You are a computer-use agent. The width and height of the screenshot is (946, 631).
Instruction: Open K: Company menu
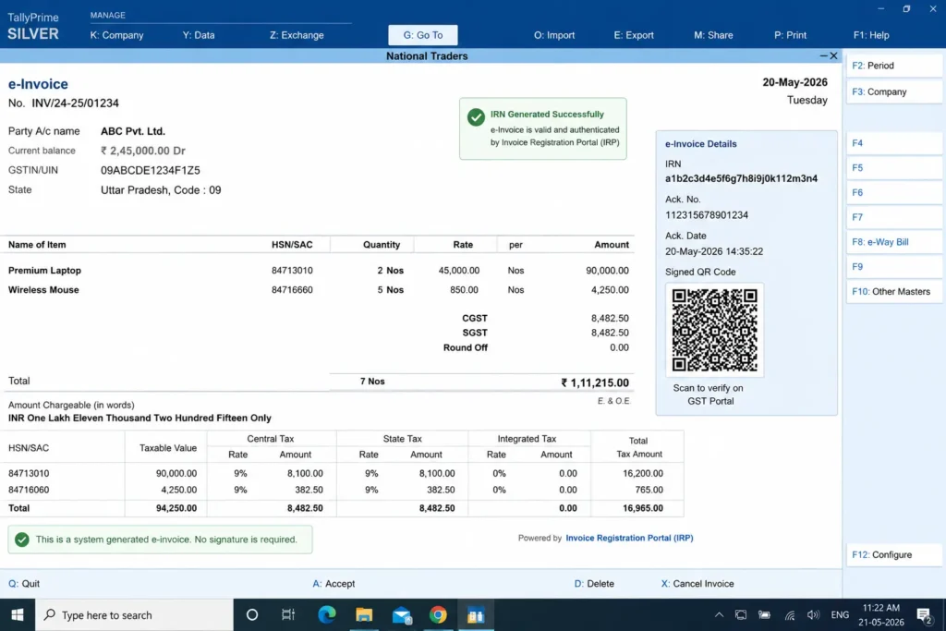[117, 35]
